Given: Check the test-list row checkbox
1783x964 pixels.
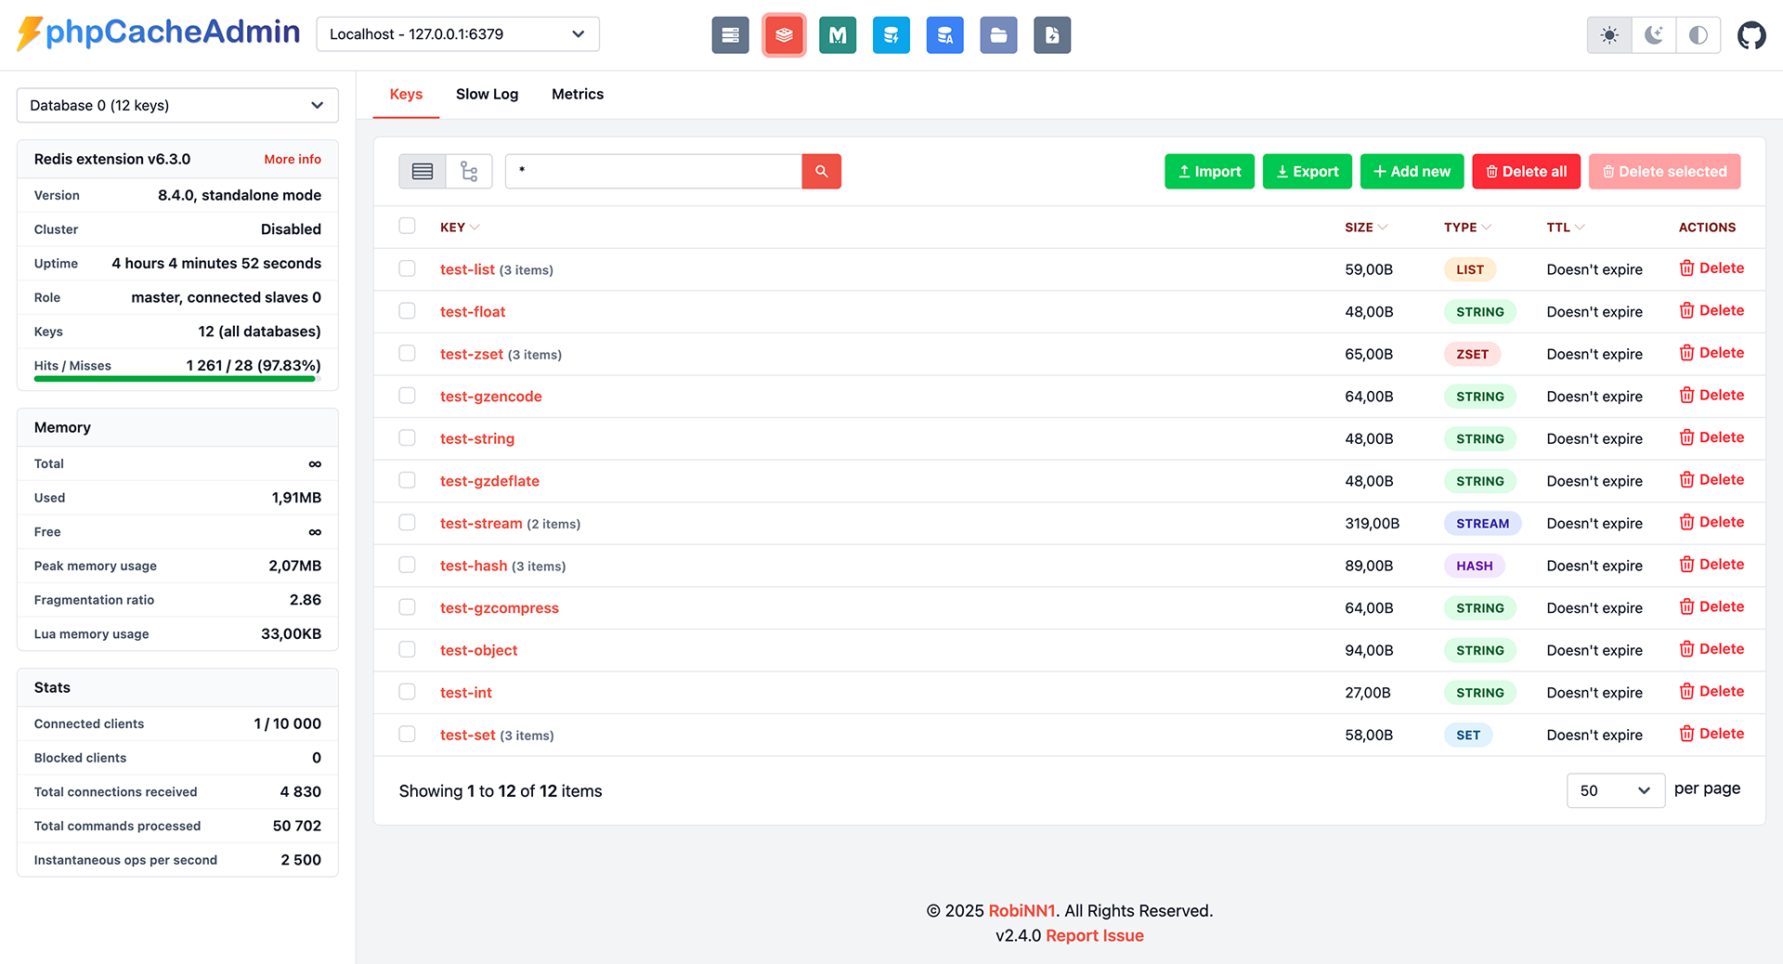Looking at the screenshot, I should click(x=407, y=268).
